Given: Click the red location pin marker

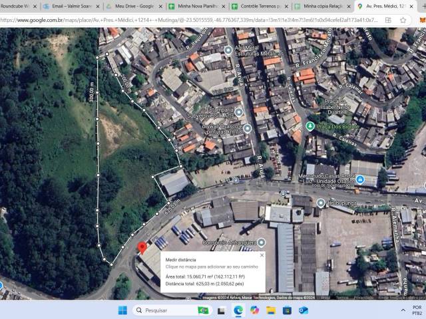Looking at the screenshot, I should click(x=141, y=249).
